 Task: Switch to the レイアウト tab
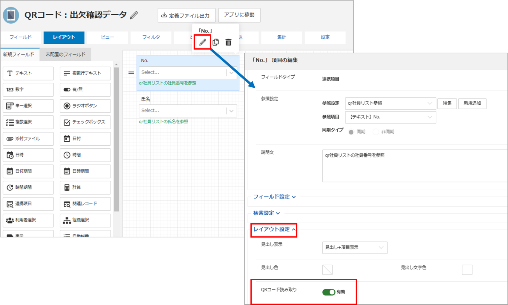click(x=64, y=37)
